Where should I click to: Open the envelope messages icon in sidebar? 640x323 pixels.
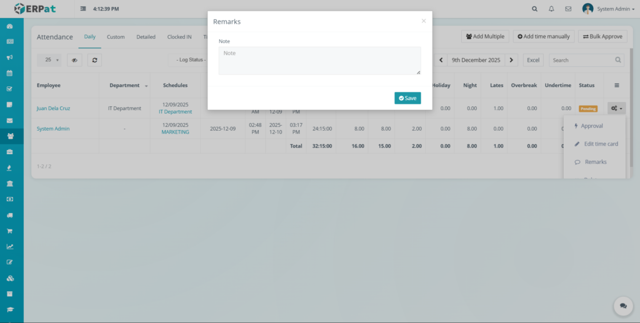[x=10, y=121]
